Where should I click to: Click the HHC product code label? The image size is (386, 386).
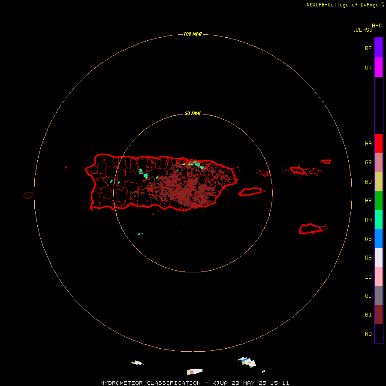click(x=377, y=26)
